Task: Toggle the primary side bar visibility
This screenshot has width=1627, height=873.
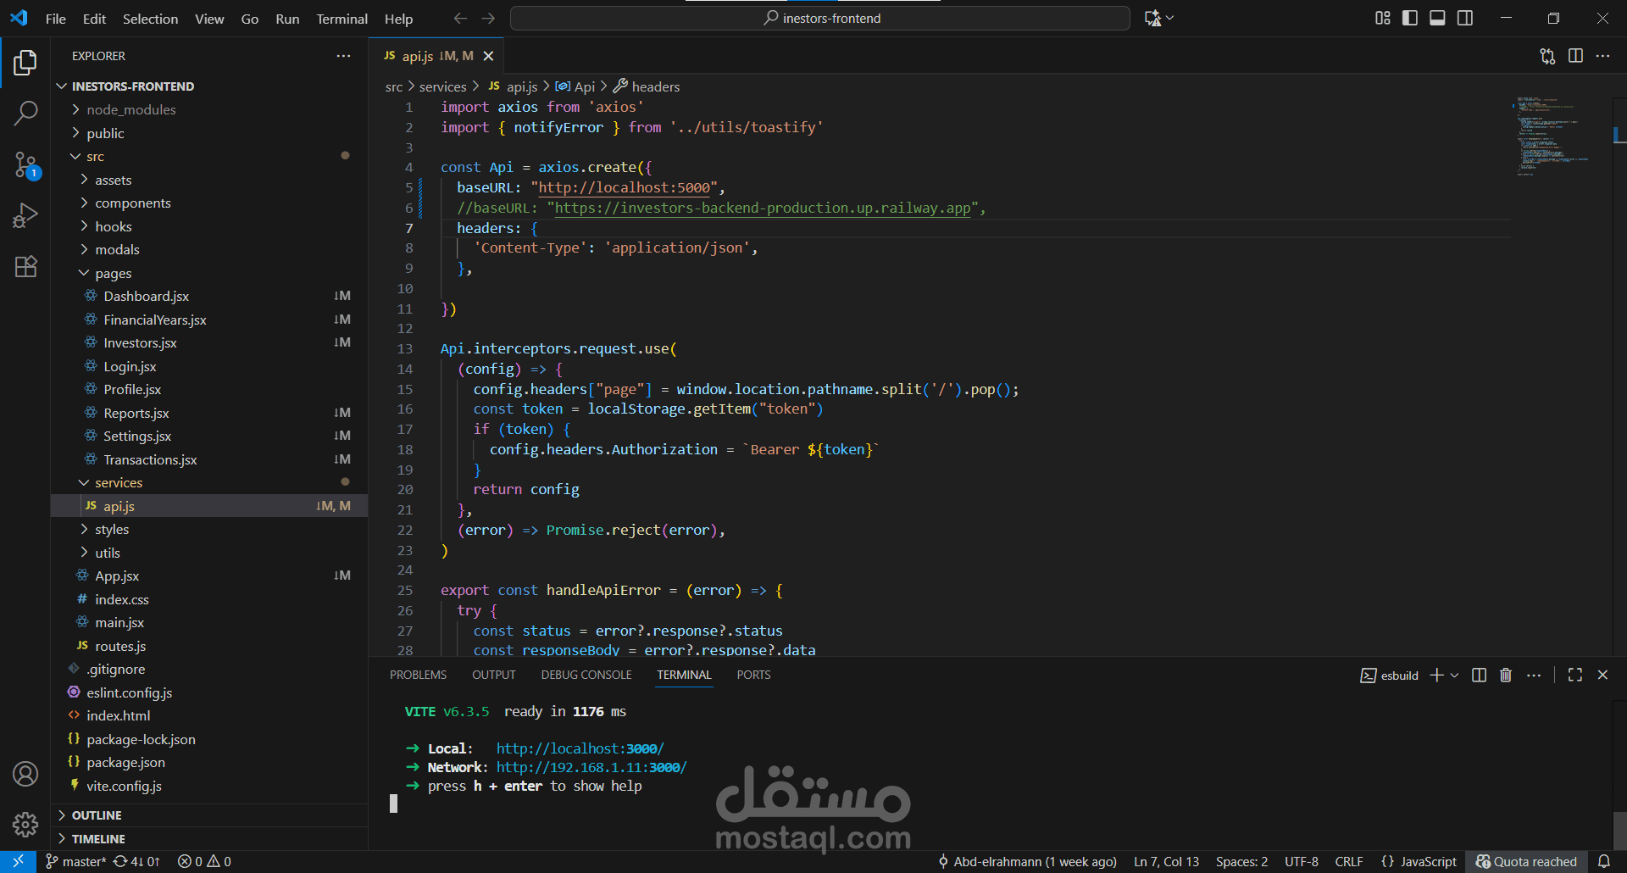Action: click(1410, 18)
